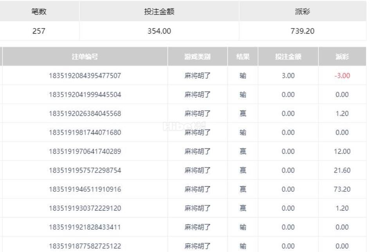
Task: Click the 游戏类别 column header
Action: pyautogui.click(x=197, y=57)
